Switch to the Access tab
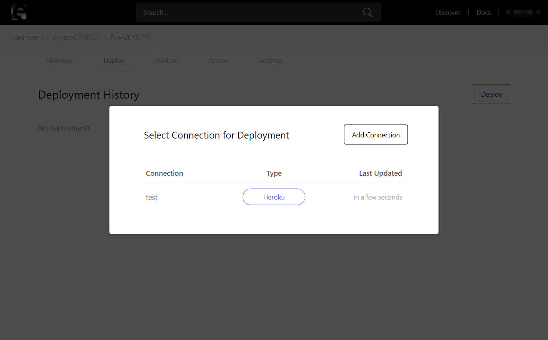This screenshot has height=340, width=548. [x=218, y=61]
